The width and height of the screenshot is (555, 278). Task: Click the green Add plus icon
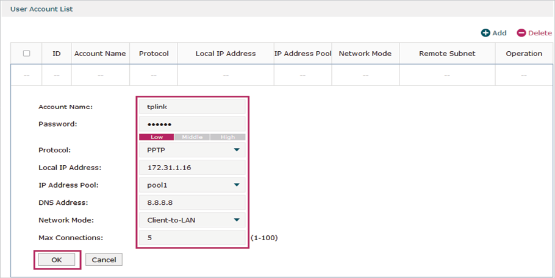click(x=485, y=33)
